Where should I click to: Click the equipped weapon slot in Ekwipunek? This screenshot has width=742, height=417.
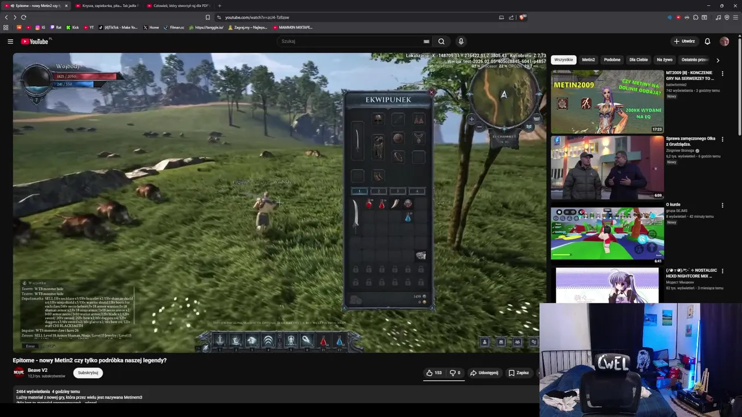click(358, 141)
